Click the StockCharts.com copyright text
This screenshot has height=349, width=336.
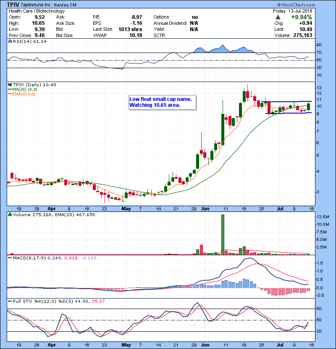[x=296, y=5]
